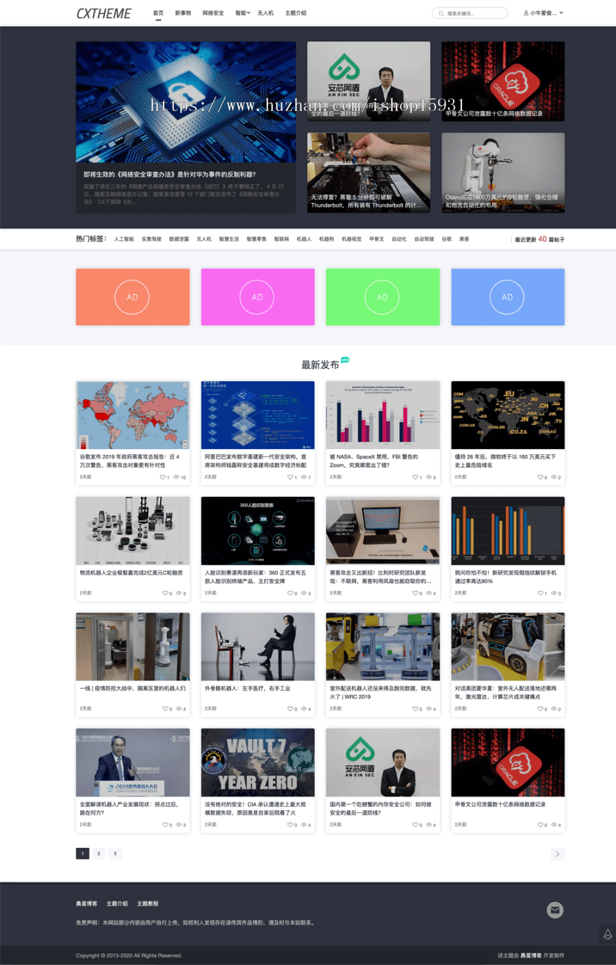Like the fingerprint unlock research post
This screenshot has width=616, height=965.
[540, 593]
